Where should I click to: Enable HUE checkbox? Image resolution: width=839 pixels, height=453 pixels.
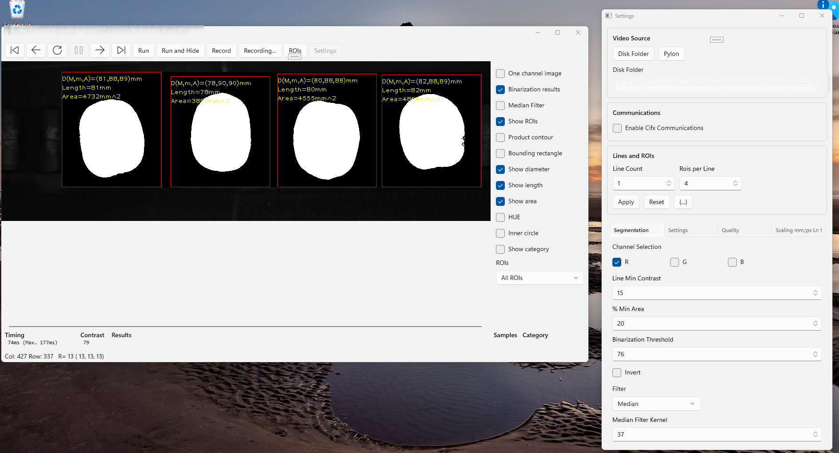(500, 217)
